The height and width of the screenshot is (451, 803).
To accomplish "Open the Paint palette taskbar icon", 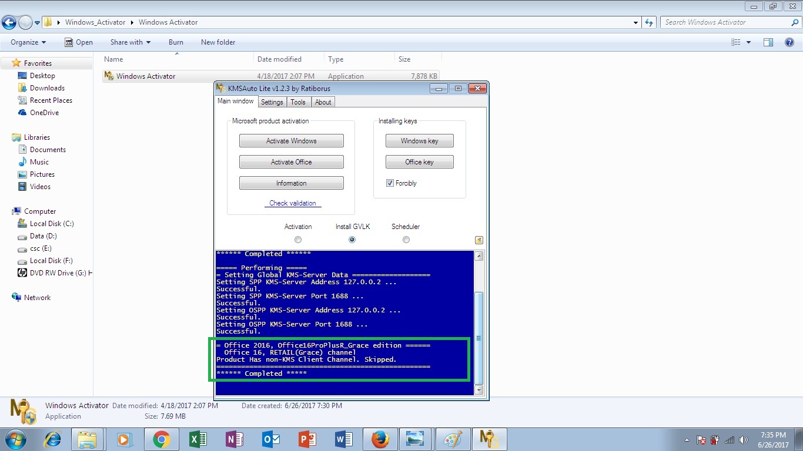I will coord(453,439).
